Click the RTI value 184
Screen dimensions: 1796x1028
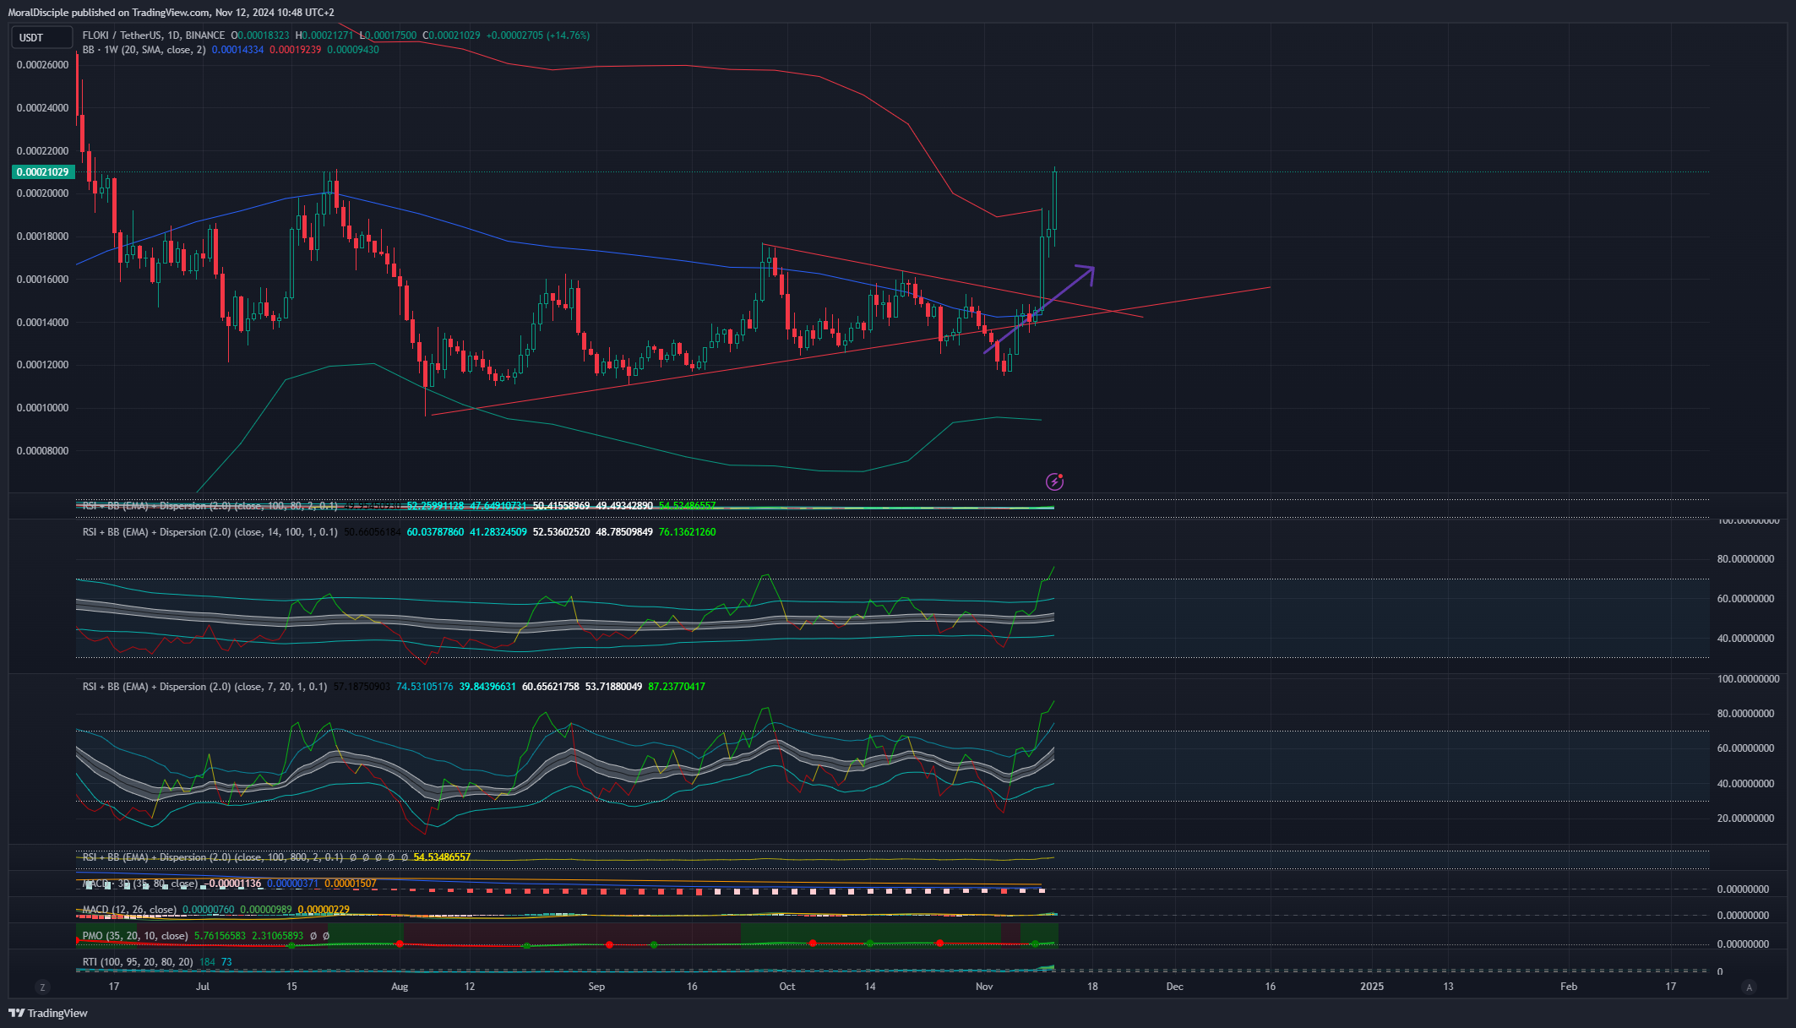tap(208, 962)
